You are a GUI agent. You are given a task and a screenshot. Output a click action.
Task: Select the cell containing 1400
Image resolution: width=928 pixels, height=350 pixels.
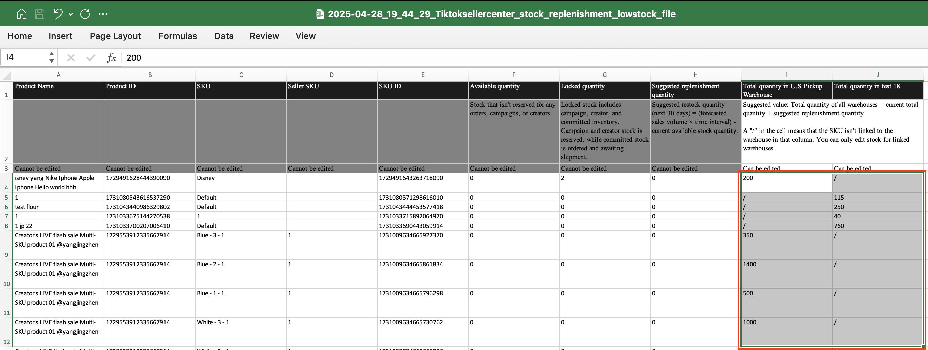tap(786, 273)
